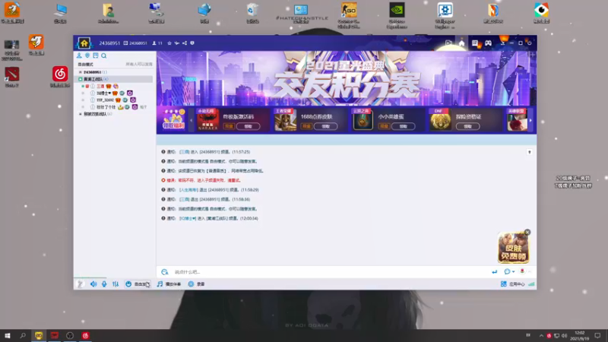The width and height of the screenshot is (608, 342).
Task: Click the emoji text icon in chat input
Action: pos(165,272)
